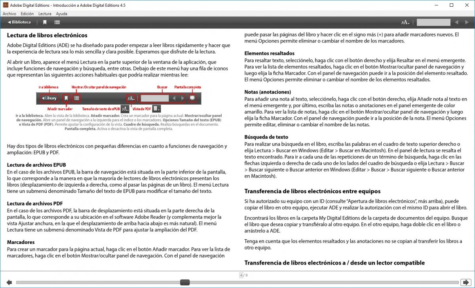Open the EPUB text size dropdown
The image size is (475, 288).
(405, 23)
